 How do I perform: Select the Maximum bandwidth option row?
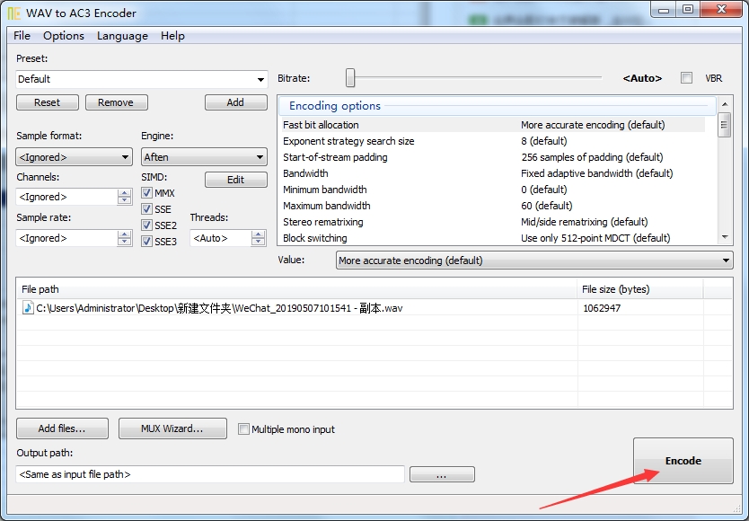click(x=493, y=206)
